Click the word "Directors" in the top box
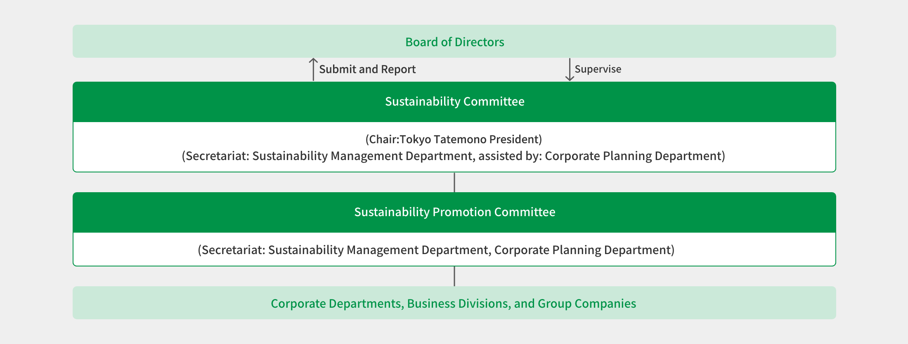Screen dimensions: 908x344 (x=479, y=42)
